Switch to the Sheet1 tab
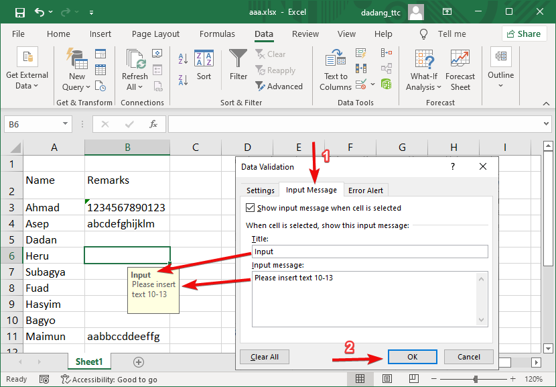The image size is (556, 387). coord(88,361)
